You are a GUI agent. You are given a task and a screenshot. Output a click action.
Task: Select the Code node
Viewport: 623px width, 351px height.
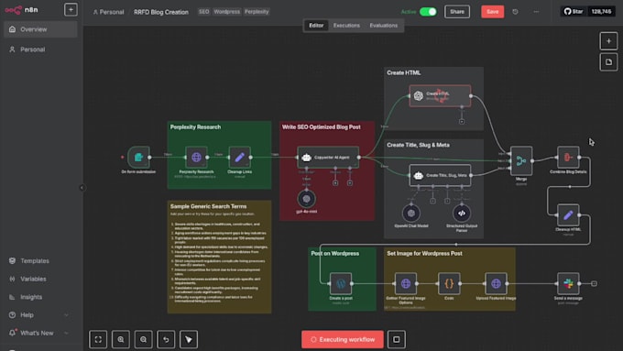pyautogui.click(x=449, y=283)
